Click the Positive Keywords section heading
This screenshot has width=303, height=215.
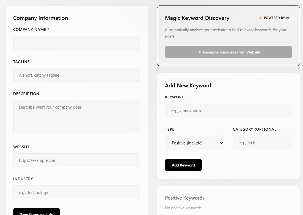(185, 198)
